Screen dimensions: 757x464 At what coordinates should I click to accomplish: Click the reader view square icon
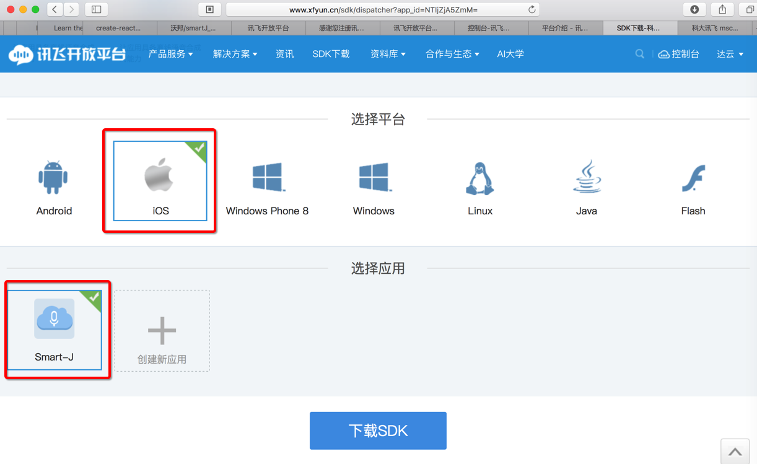point(209,9)
